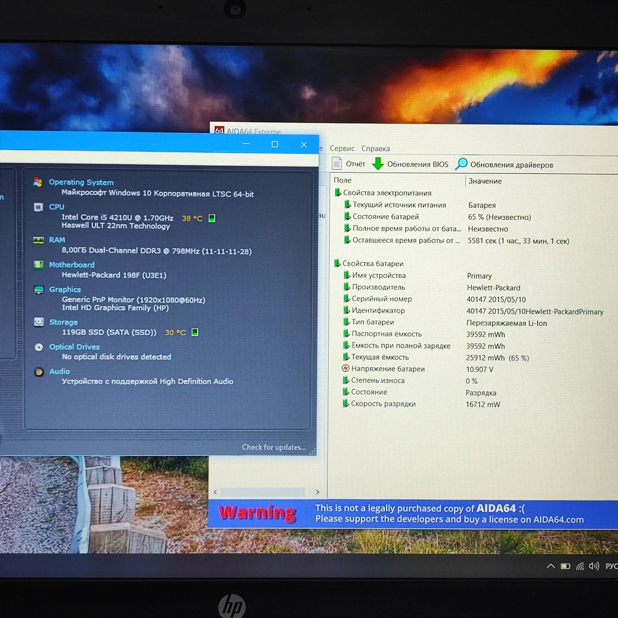
Task: Click the Check for updates link
Action: 274,447
